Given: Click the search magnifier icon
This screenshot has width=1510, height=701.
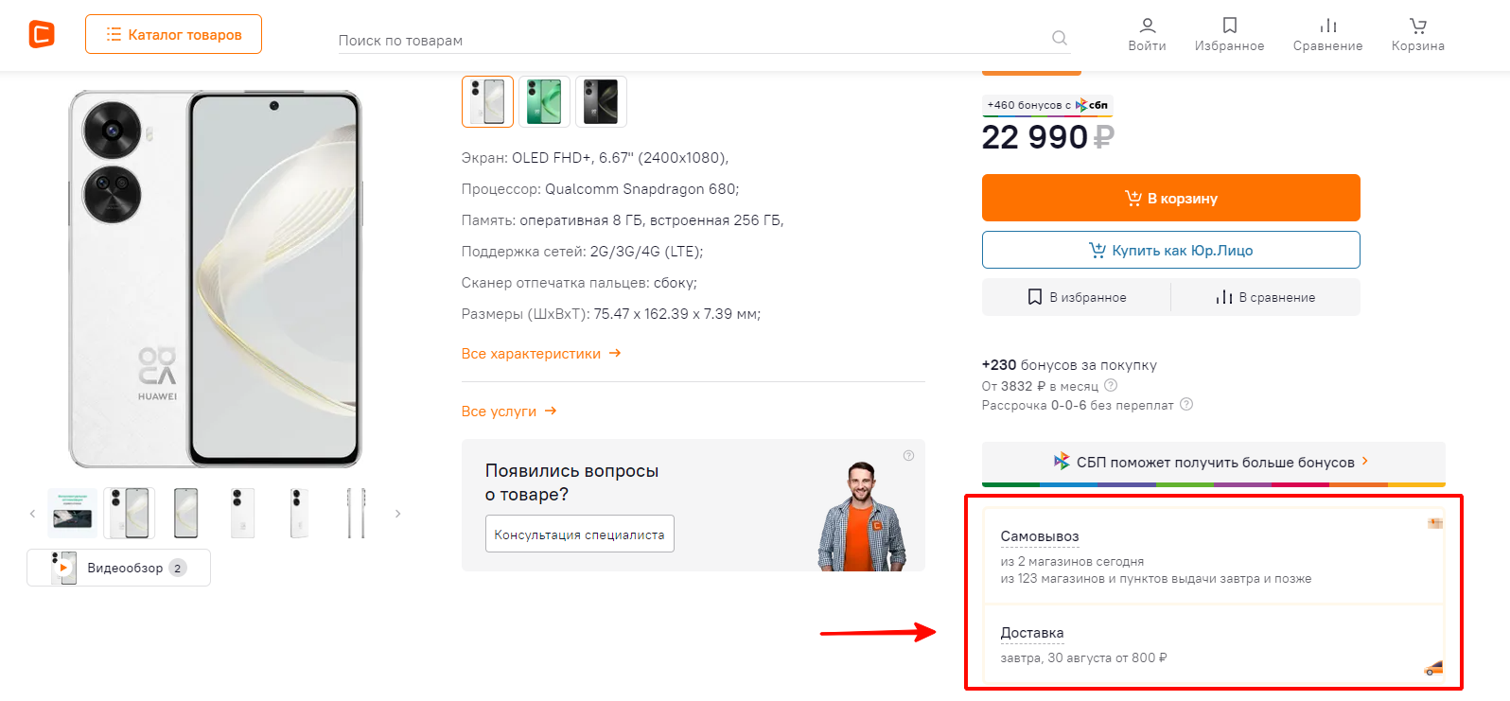Looking at the screenshot, I should (x=1060, y=38).
